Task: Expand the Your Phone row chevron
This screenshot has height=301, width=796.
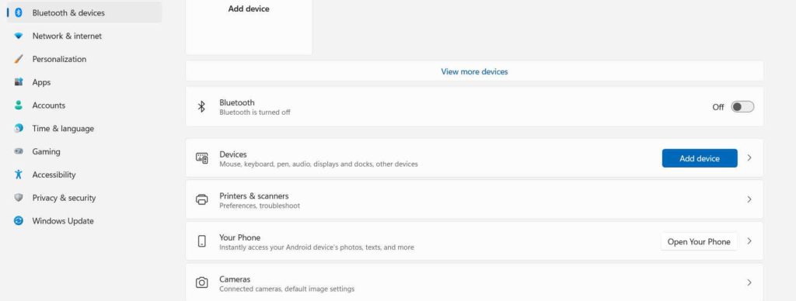Action: [x=749, y=241]
